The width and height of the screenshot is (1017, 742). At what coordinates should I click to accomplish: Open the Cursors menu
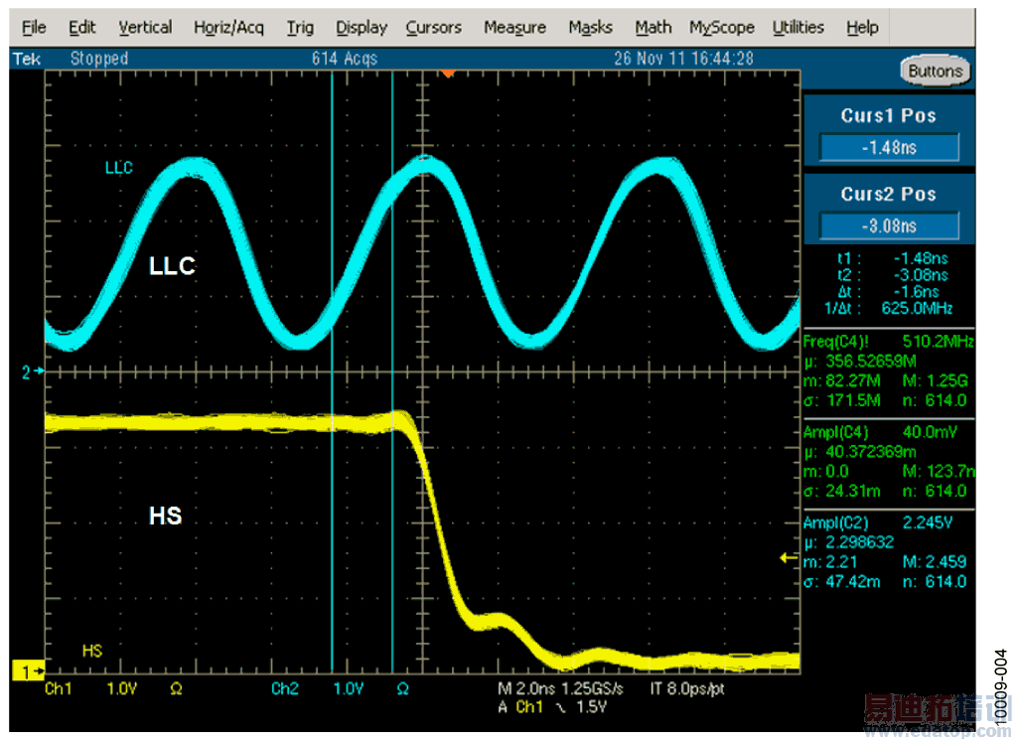433,27
